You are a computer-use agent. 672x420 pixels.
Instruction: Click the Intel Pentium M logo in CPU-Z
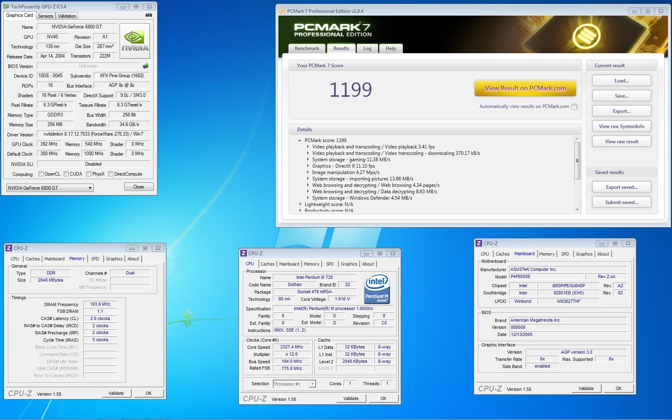point(376,288)
